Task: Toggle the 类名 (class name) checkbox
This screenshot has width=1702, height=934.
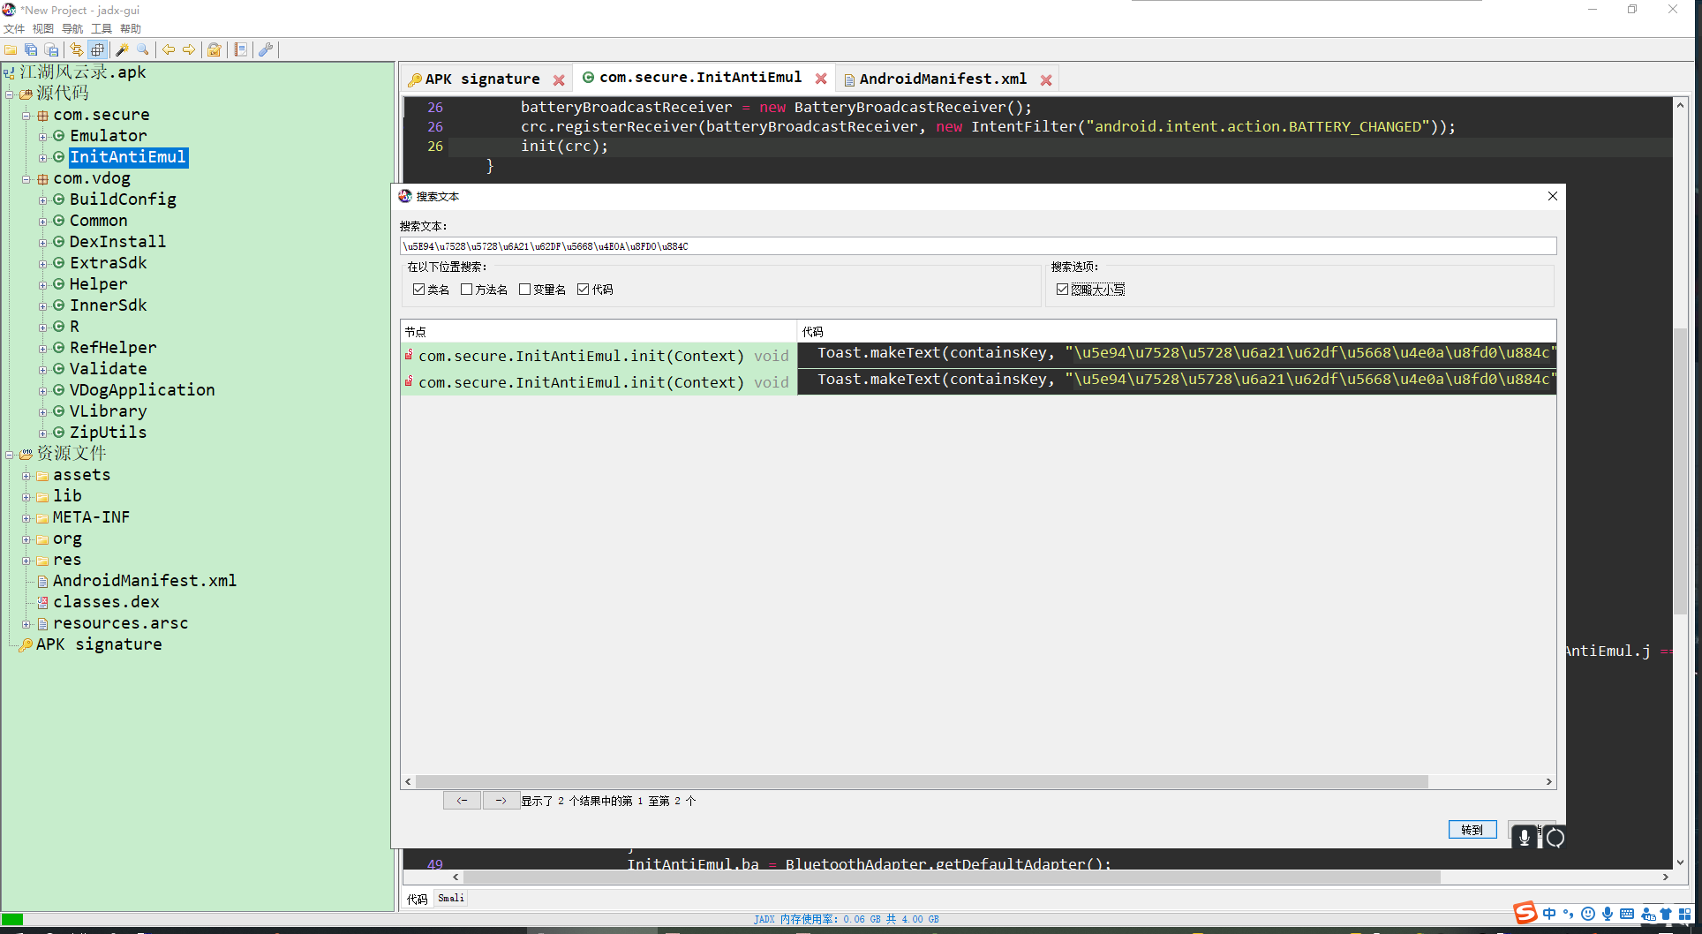Action: click(x=419, y=290)
